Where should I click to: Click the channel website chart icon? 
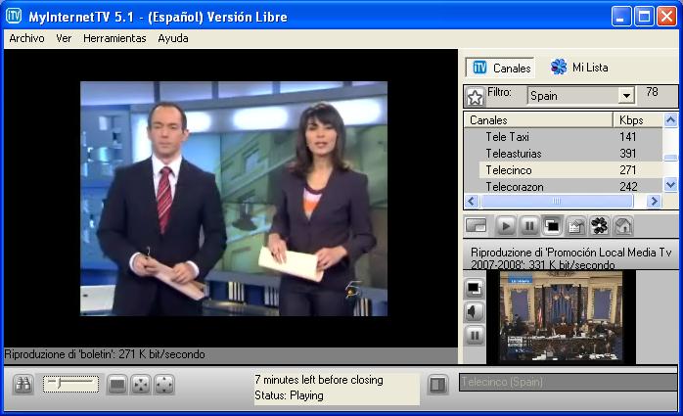575,226
